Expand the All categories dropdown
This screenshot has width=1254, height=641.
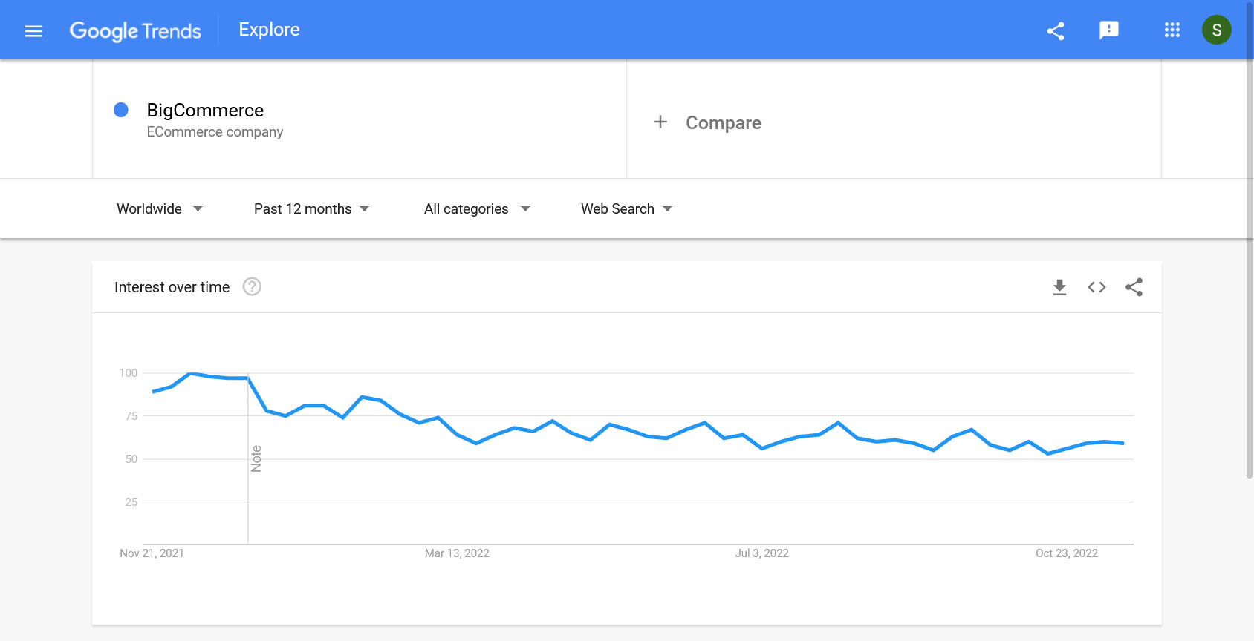(x=477, y=209)
